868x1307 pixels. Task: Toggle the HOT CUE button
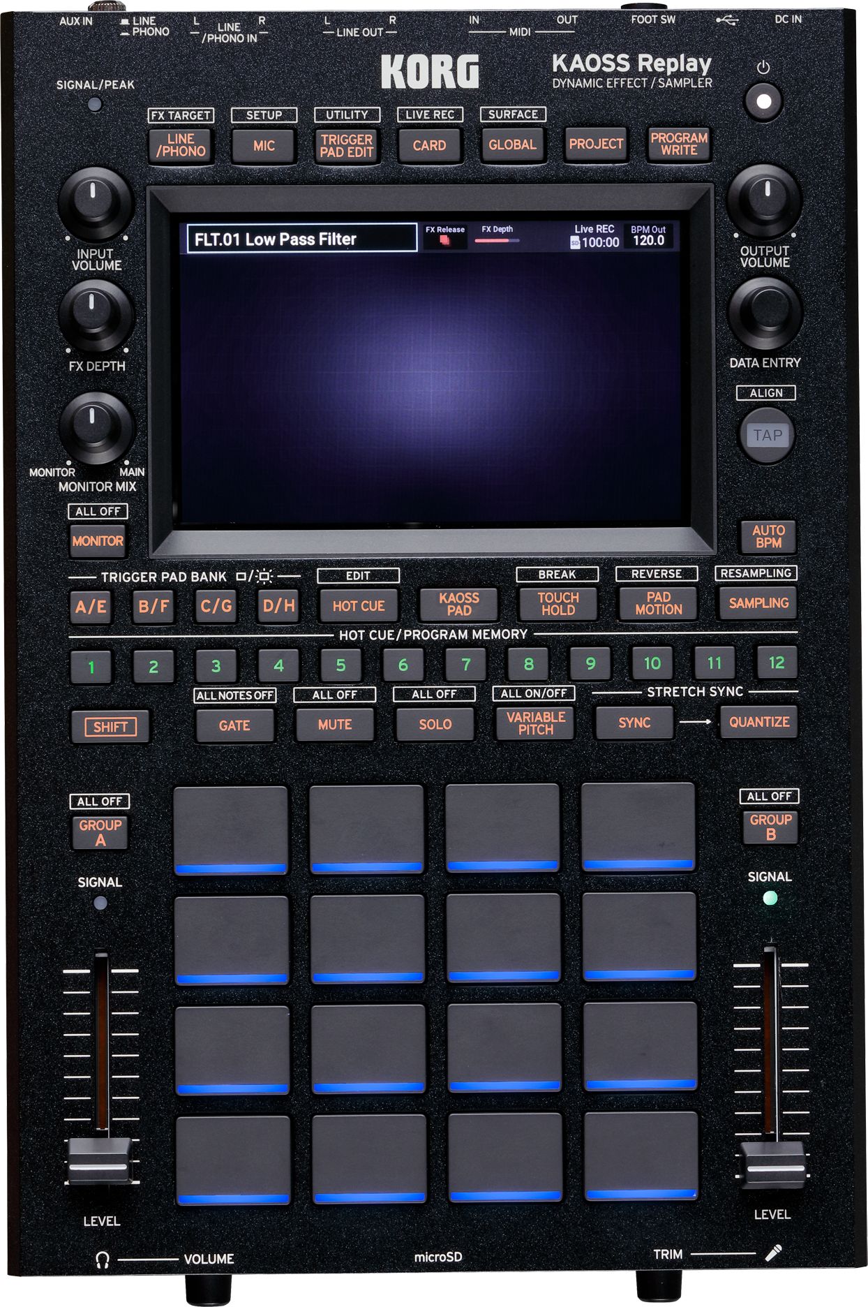point(359,605)
